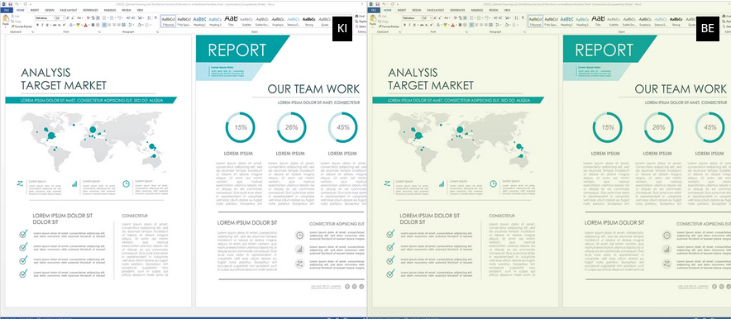Click Format Painter in right Word window
The height and width of the screenshot is (319, 731).
pos(389,26)
